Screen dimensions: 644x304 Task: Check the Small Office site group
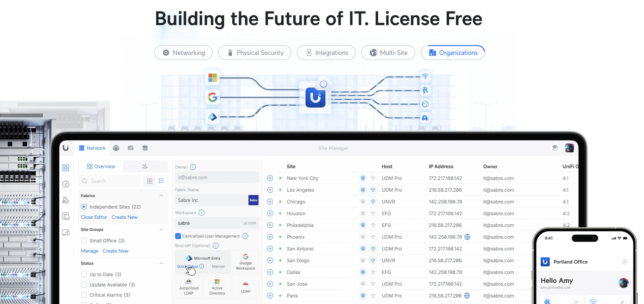click(x=84, y=241)
